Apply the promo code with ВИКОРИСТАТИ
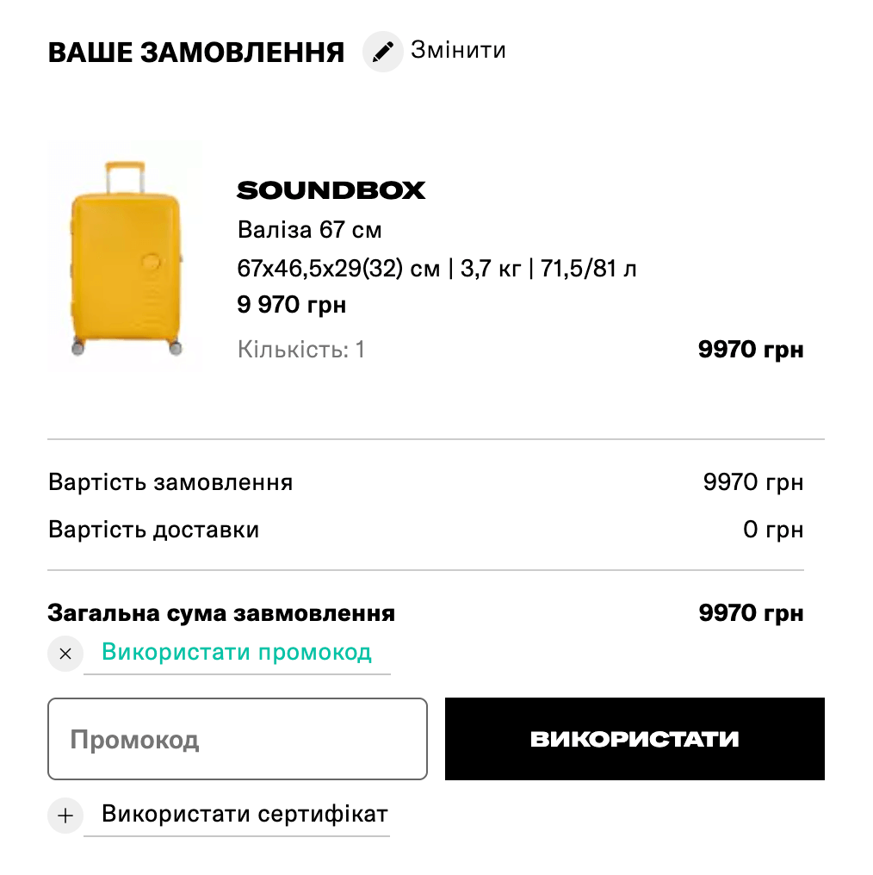The height and width of the screenshot is (875, 873). [635, 738]
